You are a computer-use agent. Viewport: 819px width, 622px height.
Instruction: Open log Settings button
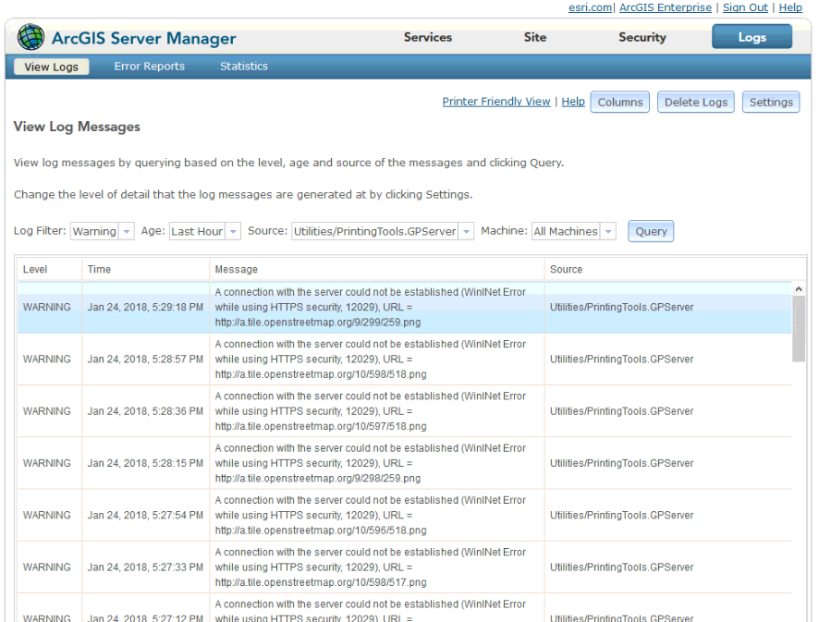(771, 102)
